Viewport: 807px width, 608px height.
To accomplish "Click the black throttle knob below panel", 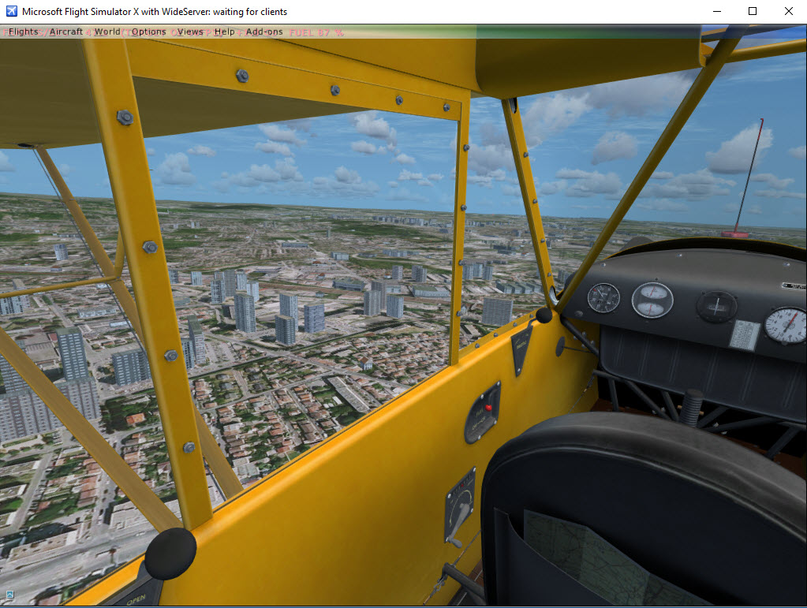I will tap(691, 406).
